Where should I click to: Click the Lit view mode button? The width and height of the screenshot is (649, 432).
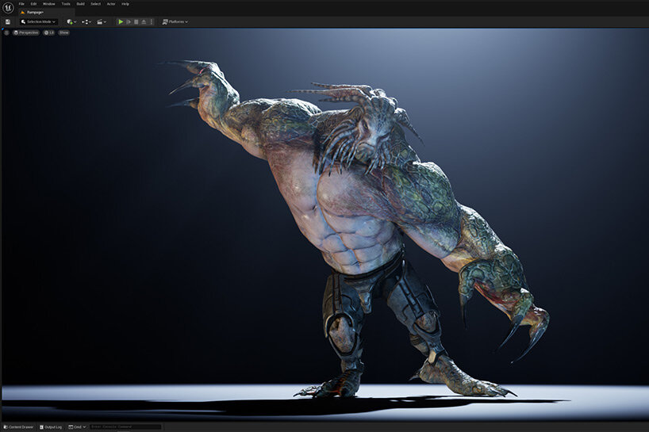coord(49,32)
